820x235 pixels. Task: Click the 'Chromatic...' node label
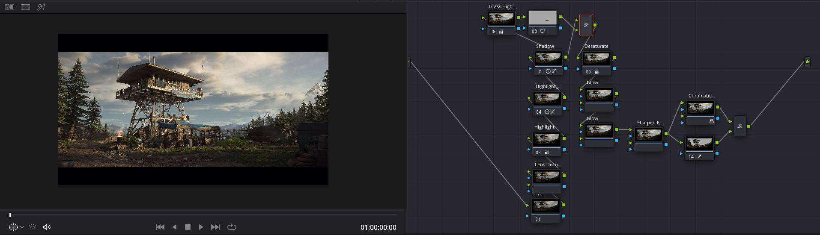701,96
